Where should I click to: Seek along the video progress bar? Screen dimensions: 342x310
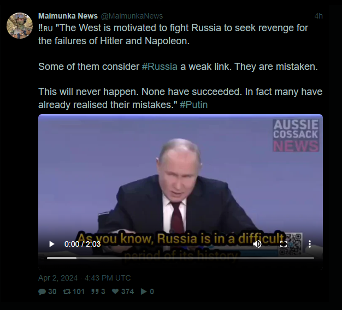point(180,258)
